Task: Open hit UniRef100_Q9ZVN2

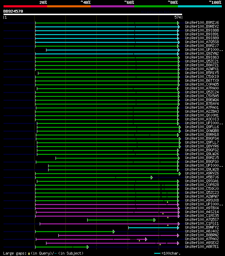Action: coord(202,53)
